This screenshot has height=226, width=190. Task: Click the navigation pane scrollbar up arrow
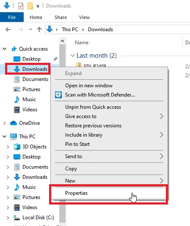click(x=62, y=41)
